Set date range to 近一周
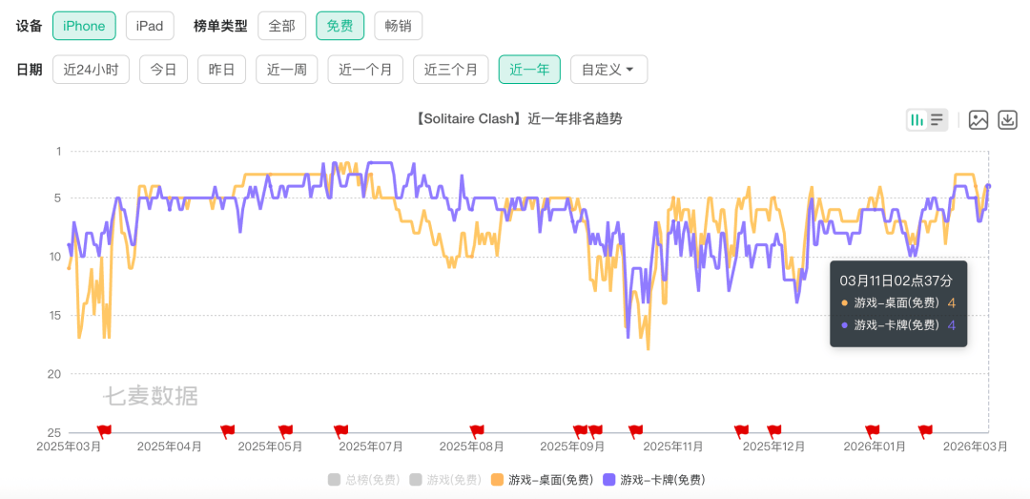1030x499 pixels. [286, 70]
